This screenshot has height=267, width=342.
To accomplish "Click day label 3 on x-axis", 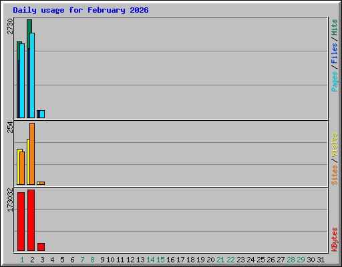I will point(42,260).
